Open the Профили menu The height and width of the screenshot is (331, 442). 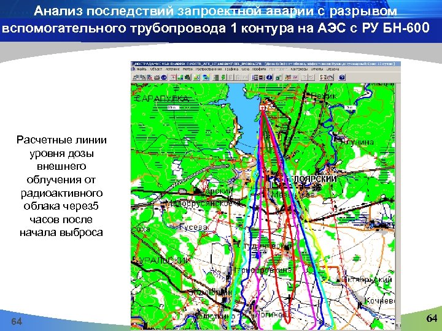pos(259,69)
